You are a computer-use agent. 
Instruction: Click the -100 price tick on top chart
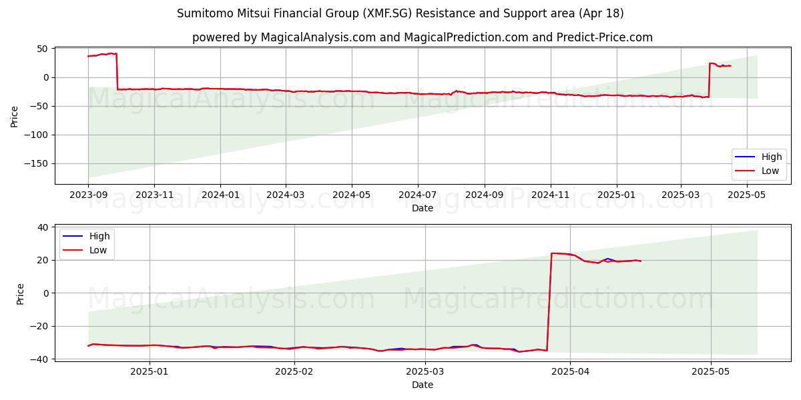[x=36, y=135]
